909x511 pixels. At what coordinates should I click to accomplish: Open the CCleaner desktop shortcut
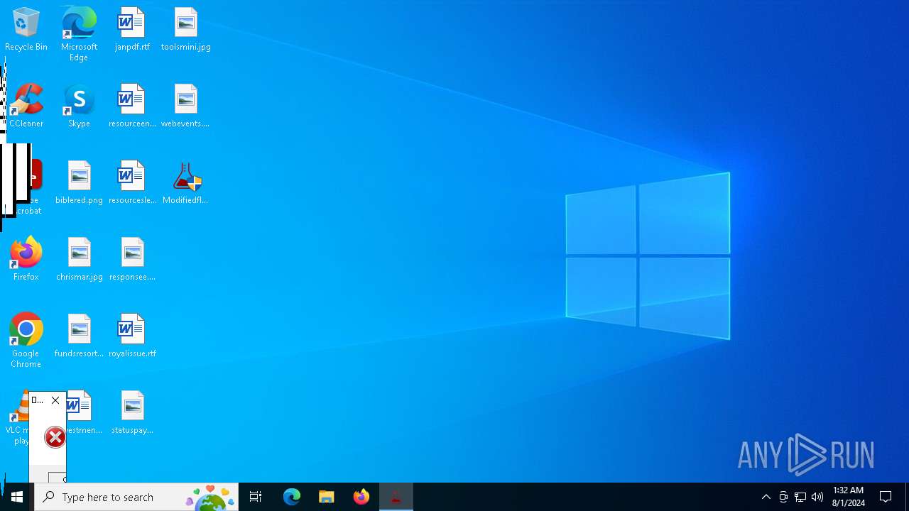click(26, 106)
